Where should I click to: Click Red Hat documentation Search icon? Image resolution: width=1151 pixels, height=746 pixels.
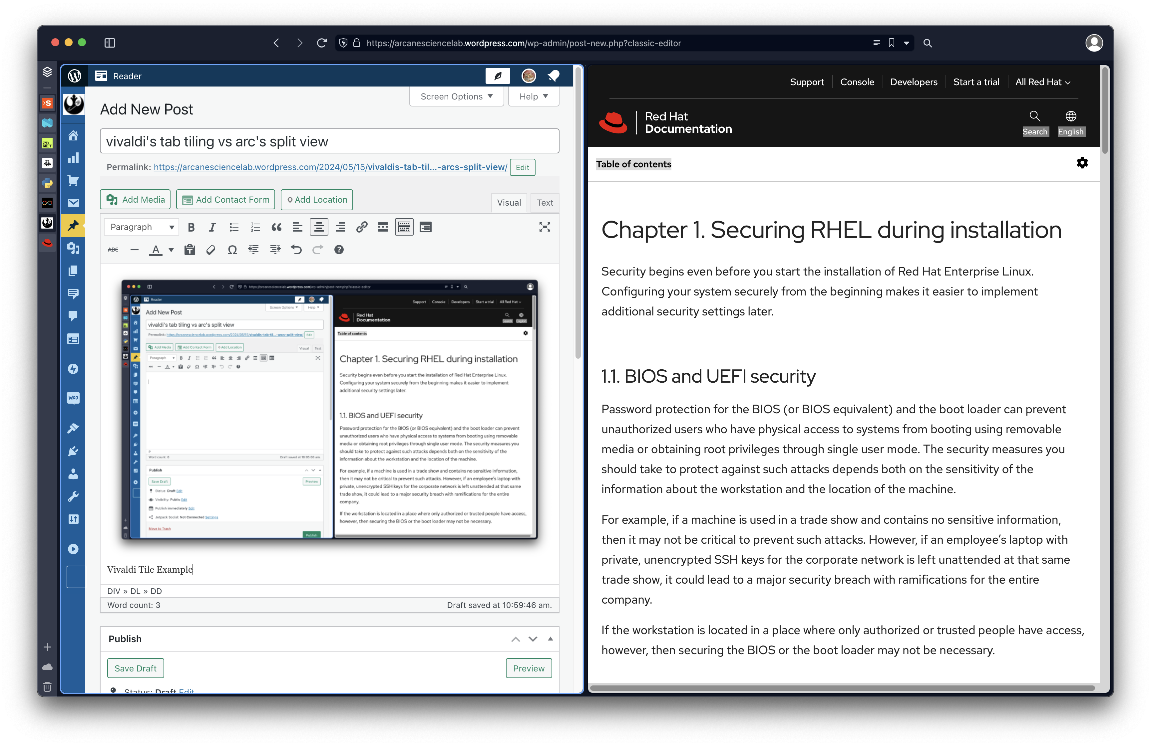pyautogui.click(x=1034, y=116)
